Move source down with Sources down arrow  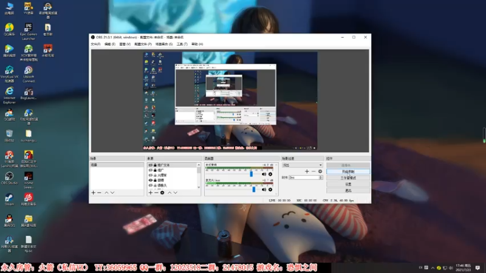[176, 192]
